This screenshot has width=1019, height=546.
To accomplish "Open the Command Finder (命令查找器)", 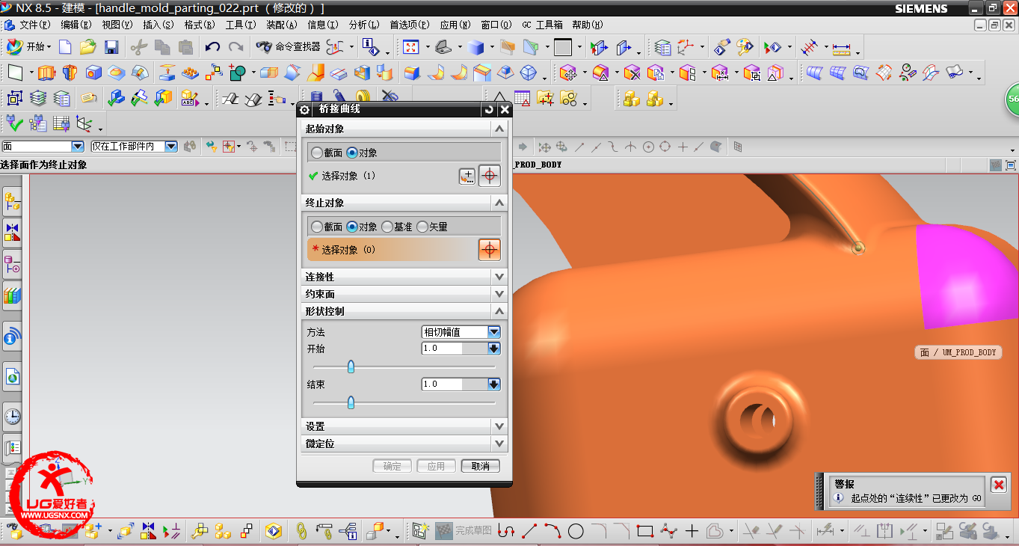I will (x=289, y=47).
